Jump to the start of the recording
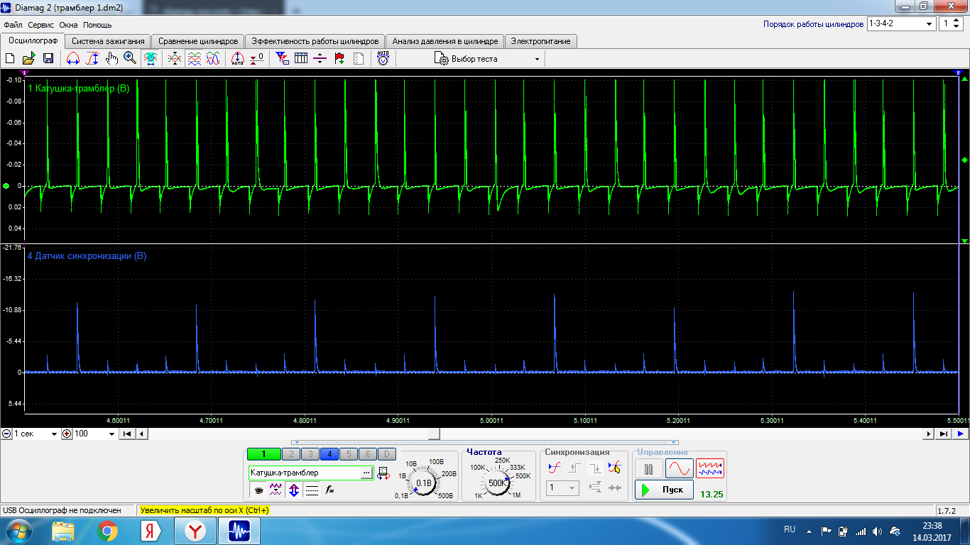The height and width of the screenshot is (545, 970). pos(127,434)
